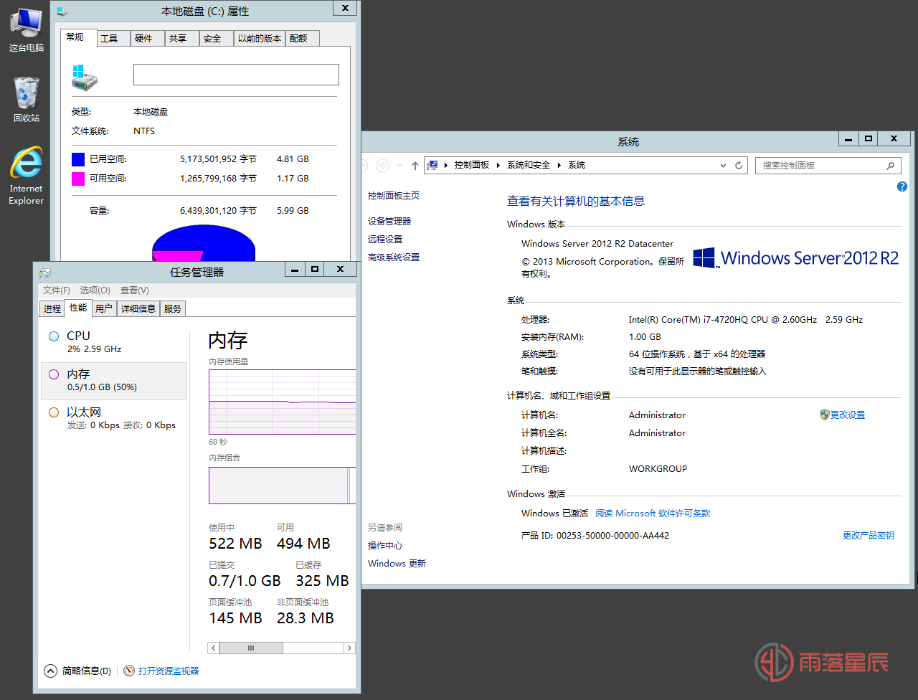Select the 共享 tab in disk properties
Screen dimensions: 918x700
[x=181, y=39]
